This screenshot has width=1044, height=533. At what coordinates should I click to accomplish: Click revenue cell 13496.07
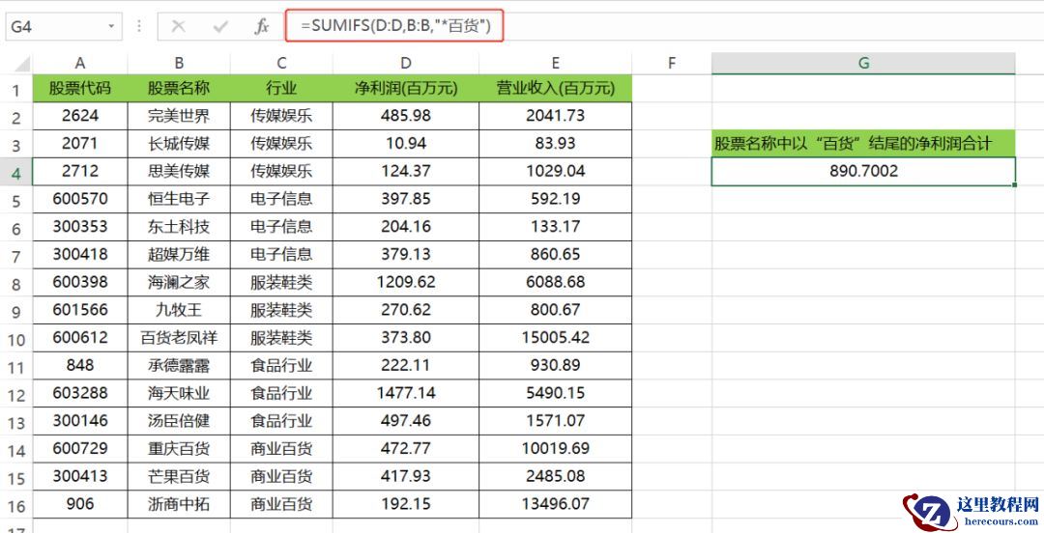555,504
